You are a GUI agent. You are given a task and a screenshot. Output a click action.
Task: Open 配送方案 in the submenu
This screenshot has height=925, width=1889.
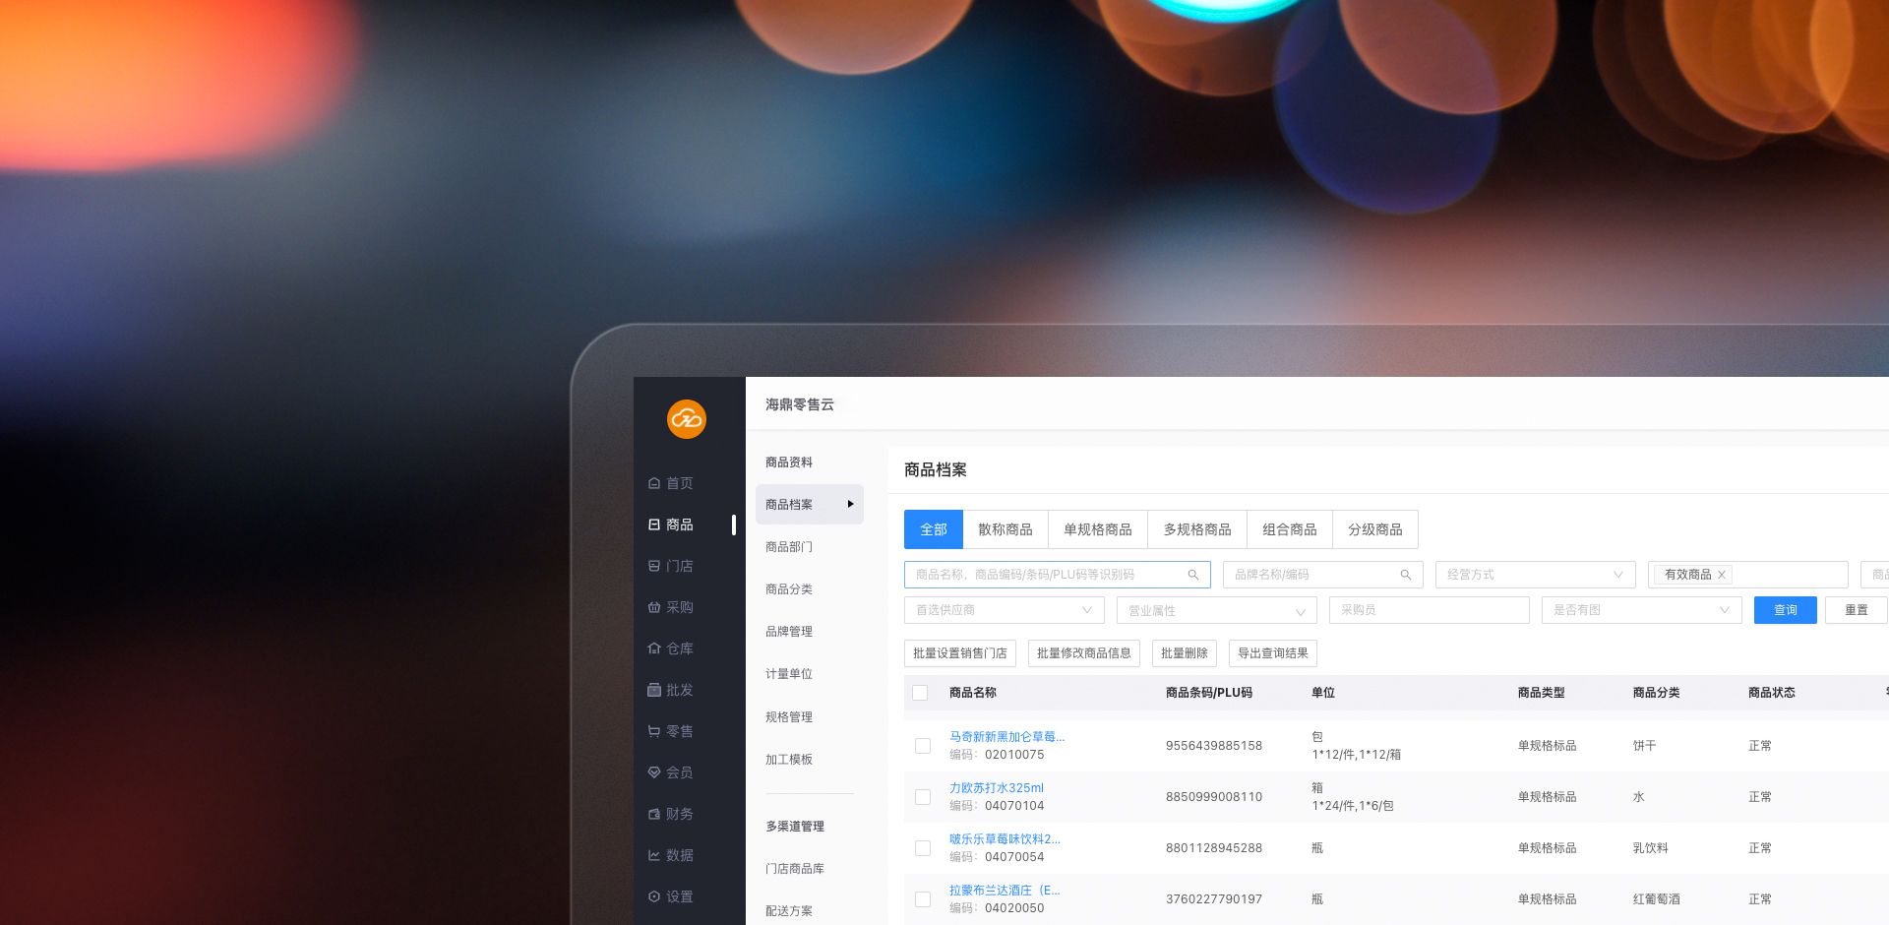point(789,911)
